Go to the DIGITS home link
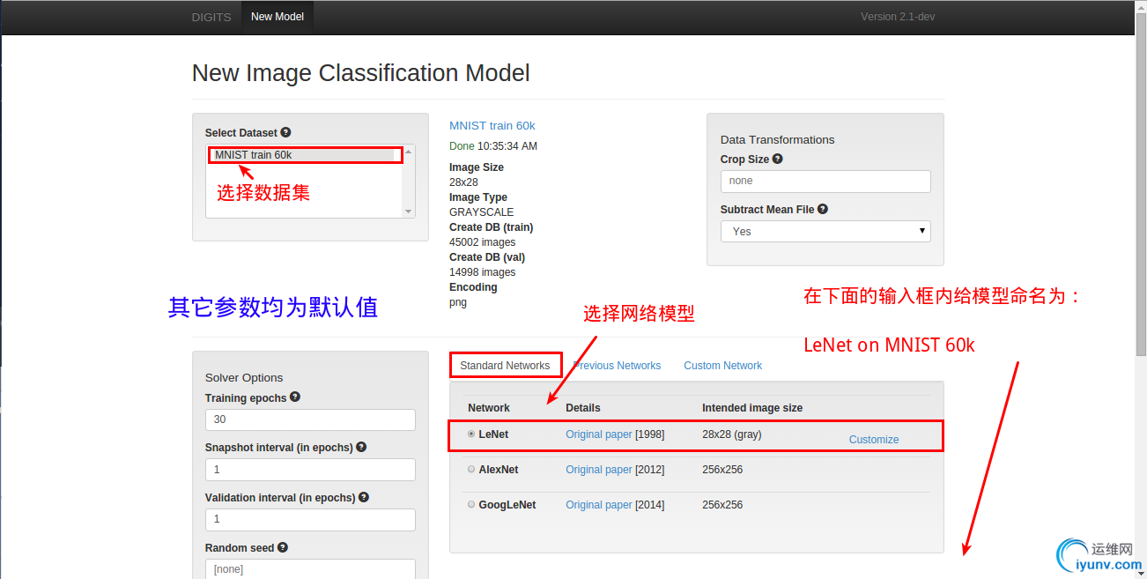The image size is (1147, 579). coord(211,17)
